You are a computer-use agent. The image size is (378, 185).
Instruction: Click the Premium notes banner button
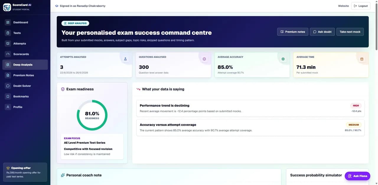(x=293, y=32)
